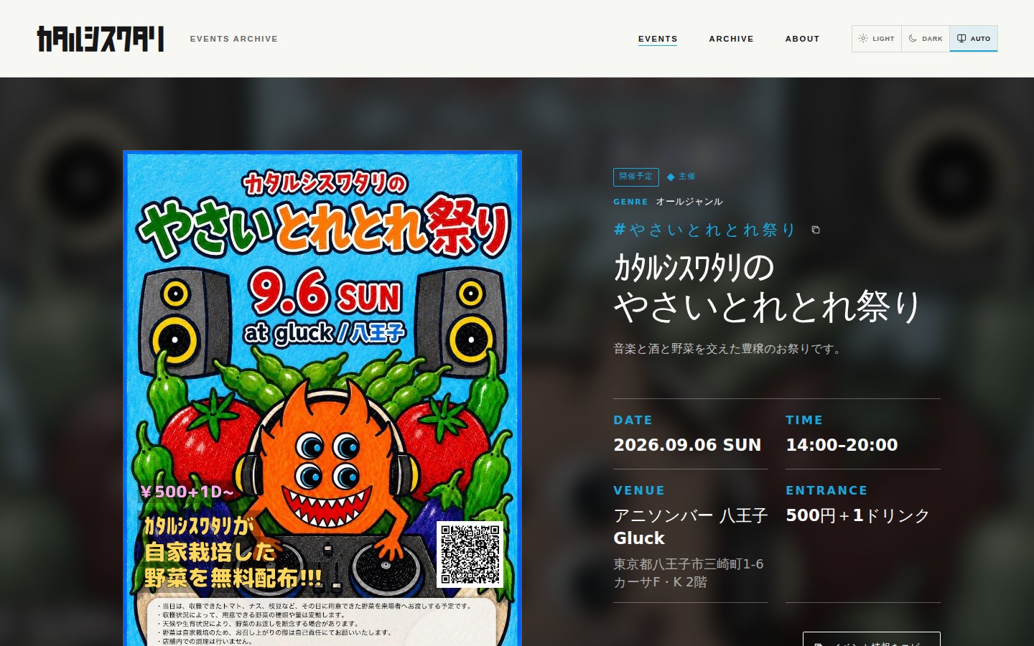This screenshot has width=1034, height=646.
Task: Click the 開催予定 status badge
Action: (x=635, y=177)
